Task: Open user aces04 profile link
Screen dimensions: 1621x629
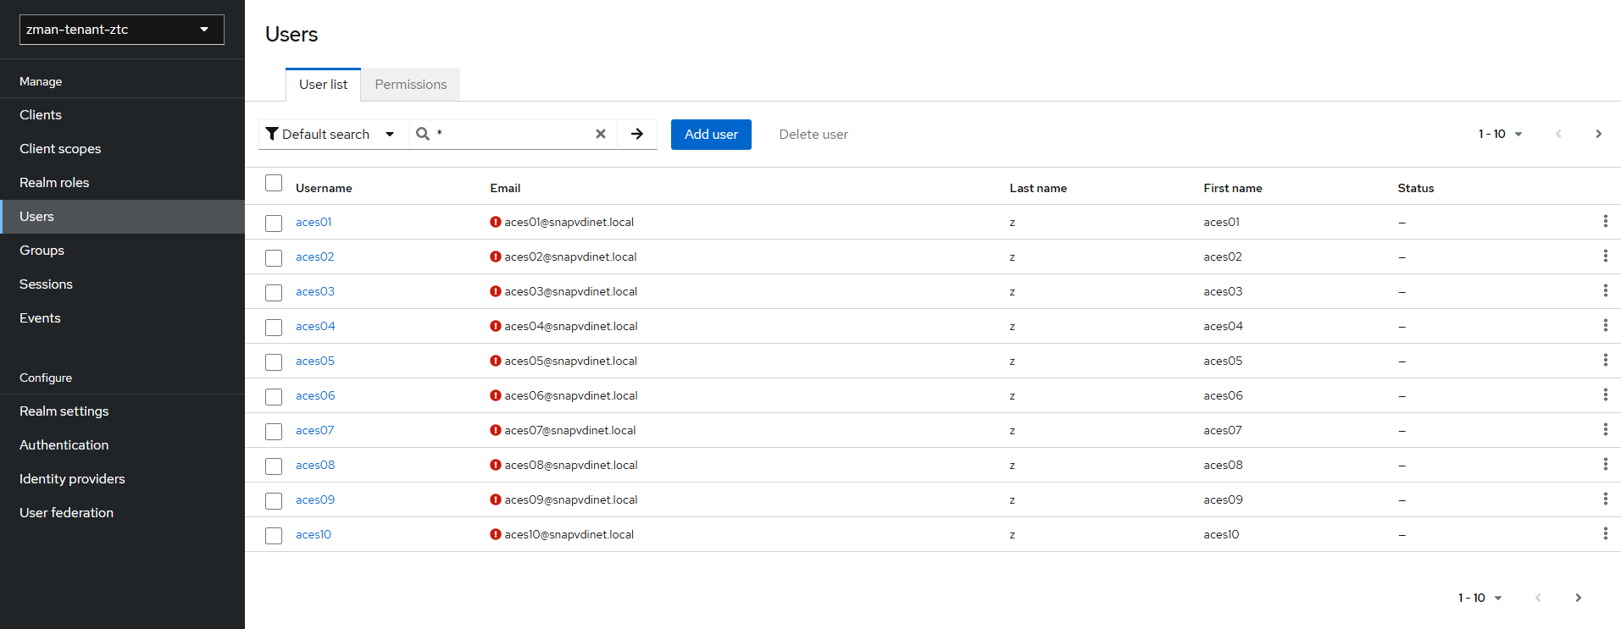Action: tap(315, 326)
